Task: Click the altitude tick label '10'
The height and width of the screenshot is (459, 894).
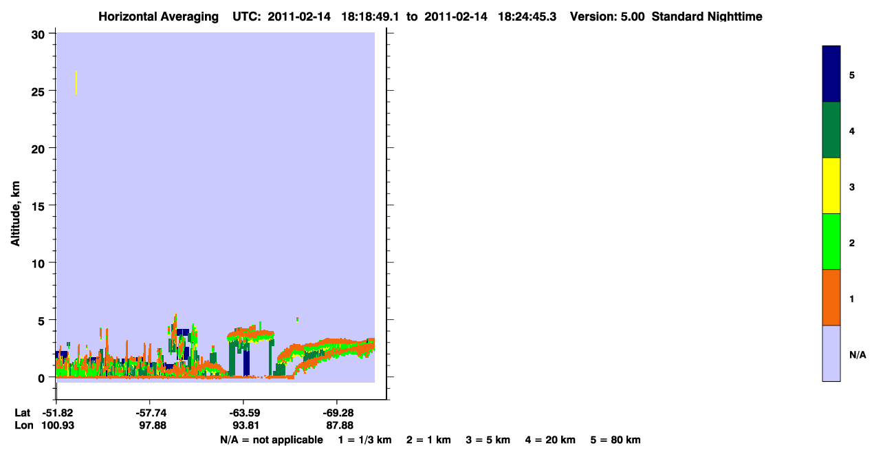Action: click(40, 263)
